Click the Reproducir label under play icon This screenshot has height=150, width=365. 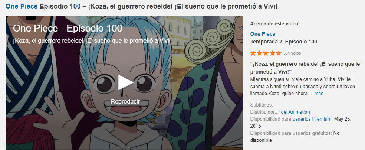(x=125, y=102)
